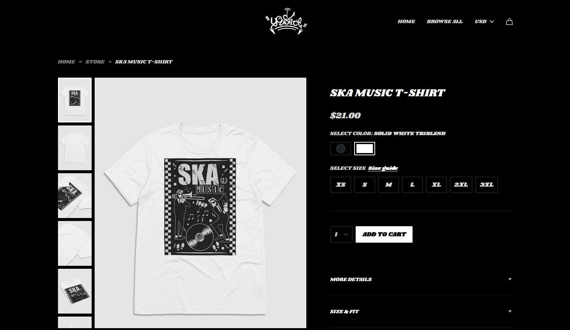This screenshot has width=570, height=330.
Task: View folded shirt thumbnail
Action: 75,291
